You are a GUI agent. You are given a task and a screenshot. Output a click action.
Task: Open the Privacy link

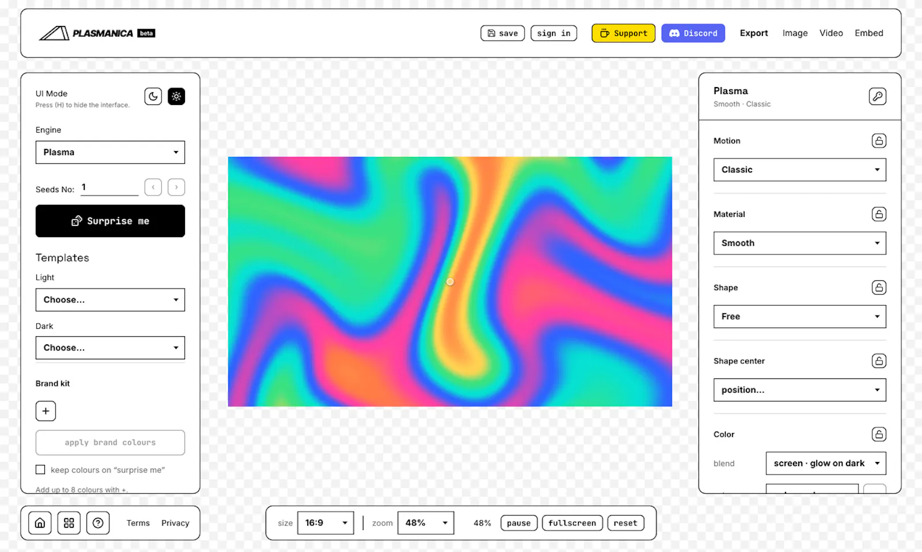(175, 523)
